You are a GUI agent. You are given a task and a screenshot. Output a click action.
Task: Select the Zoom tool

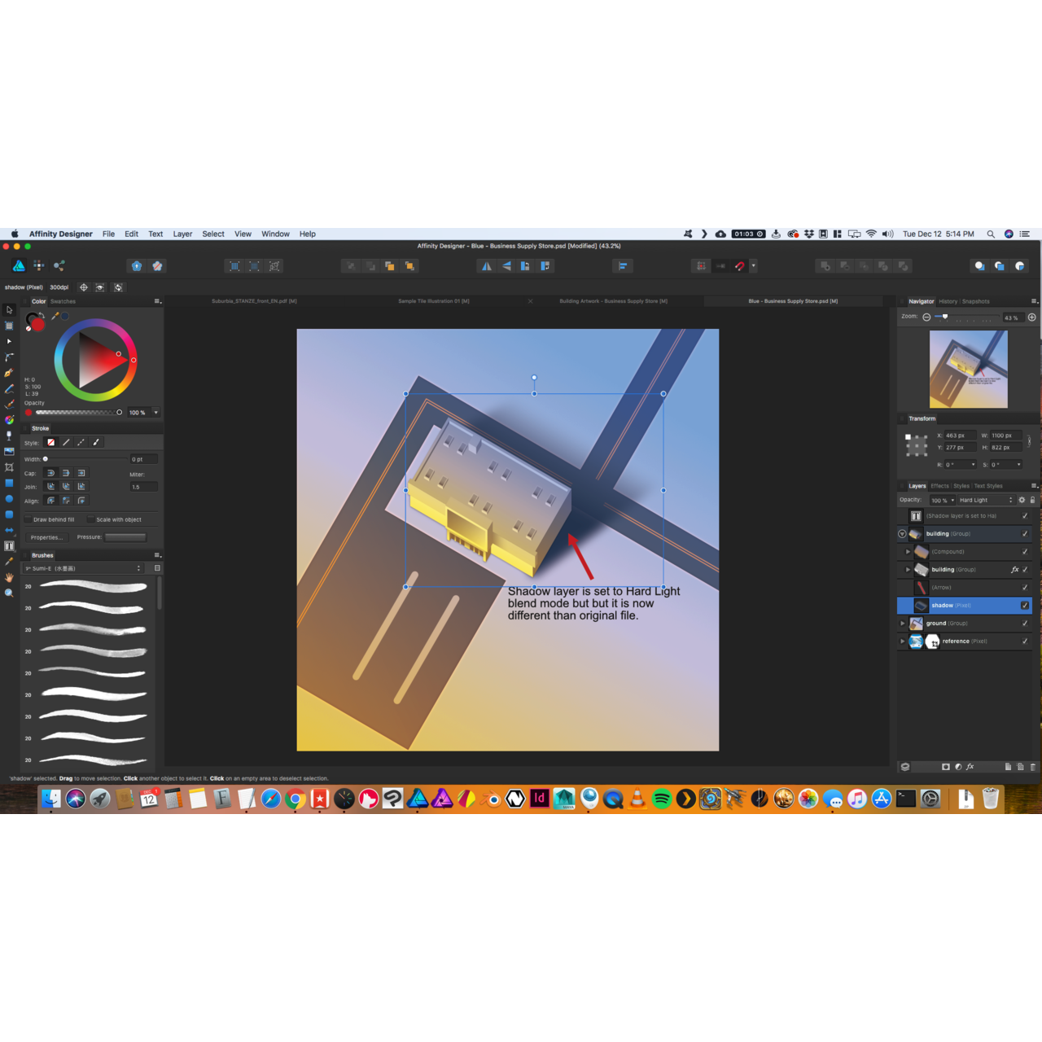pyautogui.click(x=9, y=590)
